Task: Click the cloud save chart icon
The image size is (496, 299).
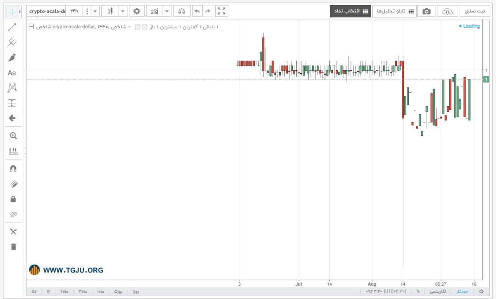Action: click(447, 11)
